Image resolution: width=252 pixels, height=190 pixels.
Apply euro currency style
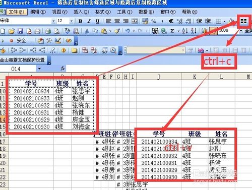pyautogui.click(x=171, y=21)
